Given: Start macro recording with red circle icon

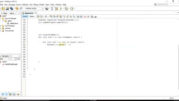Looking at the screenshot, I should pos(85,17).
